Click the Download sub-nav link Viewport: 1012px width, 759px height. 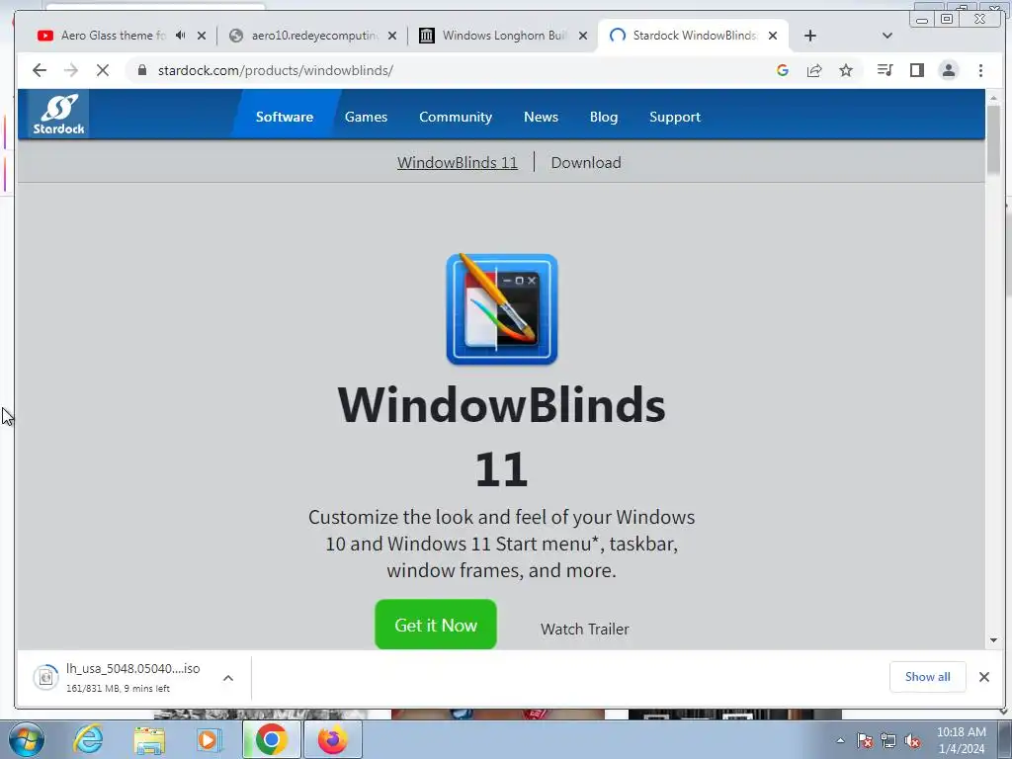[x=586, y=163]
